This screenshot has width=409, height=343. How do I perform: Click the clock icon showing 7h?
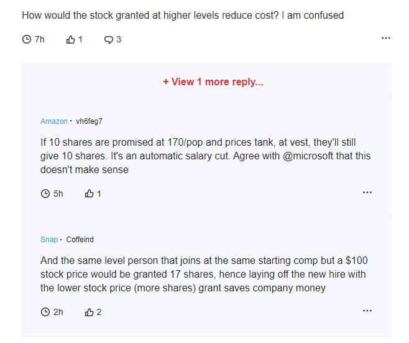[x=27, y=39]
